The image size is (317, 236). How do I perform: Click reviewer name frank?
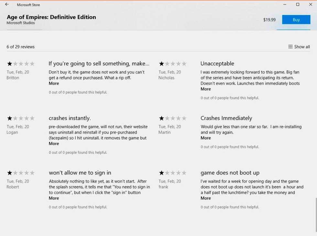(163, 187)
